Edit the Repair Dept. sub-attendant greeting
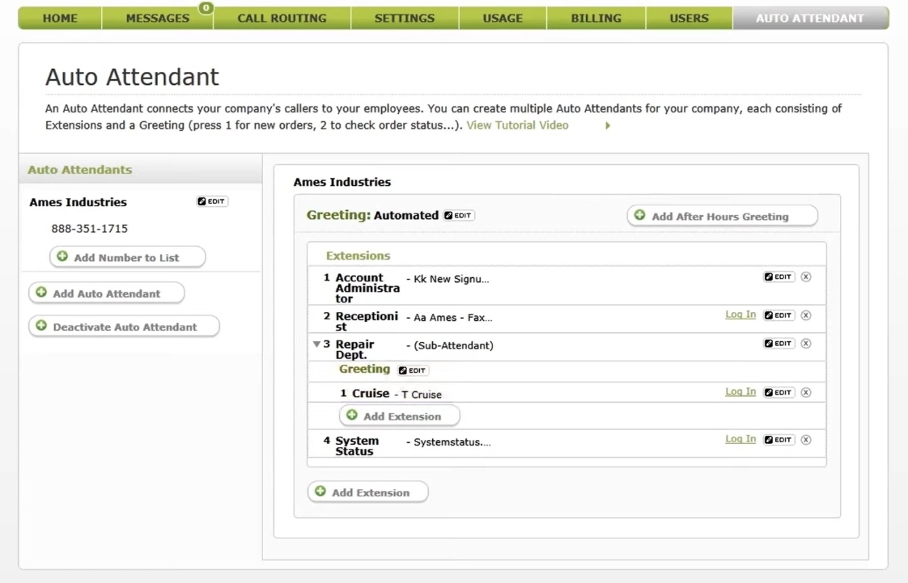Screen dimensions: 908x583 coord(413,370)
